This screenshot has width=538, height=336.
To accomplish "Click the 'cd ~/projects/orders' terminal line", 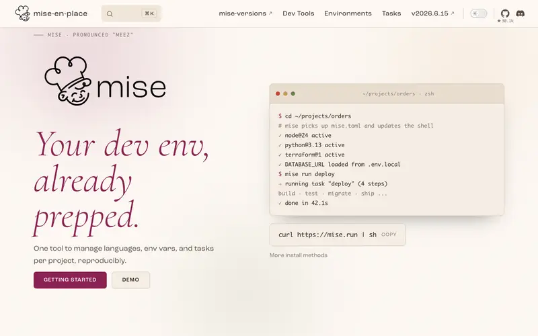I will click(x=315, y=116).
